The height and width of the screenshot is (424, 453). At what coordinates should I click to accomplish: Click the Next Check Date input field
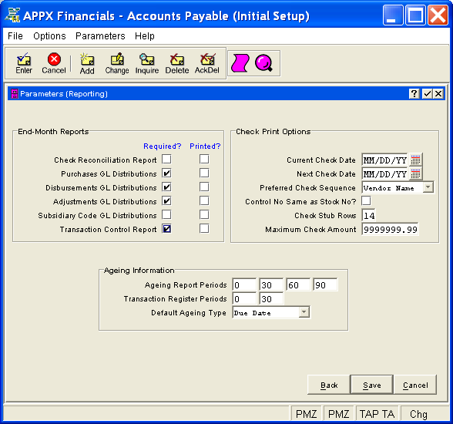385,173
